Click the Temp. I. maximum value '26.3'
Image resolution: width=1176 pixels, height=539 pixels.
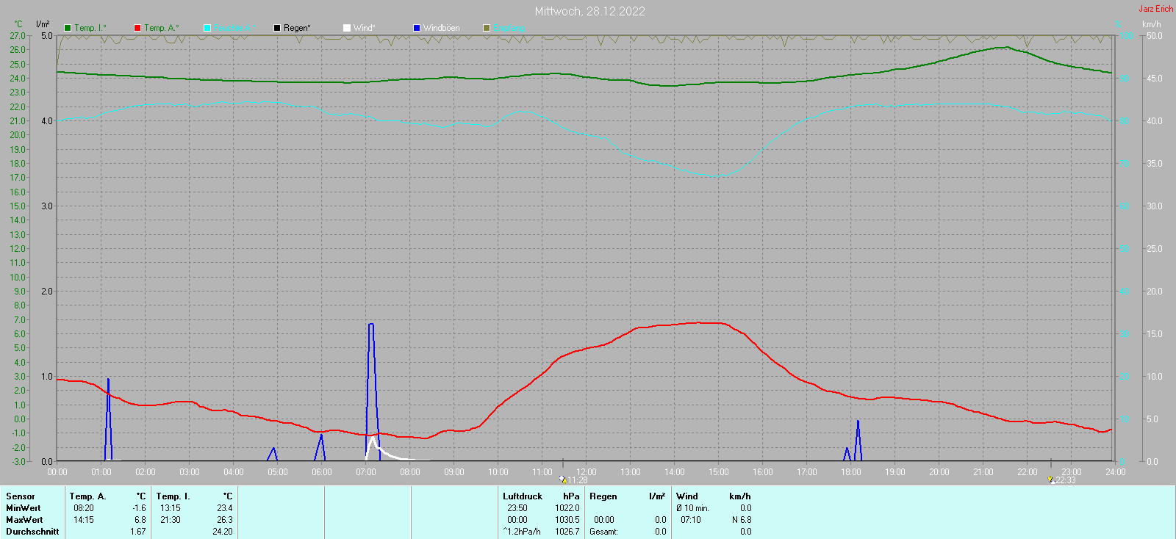tap(225, 520)
